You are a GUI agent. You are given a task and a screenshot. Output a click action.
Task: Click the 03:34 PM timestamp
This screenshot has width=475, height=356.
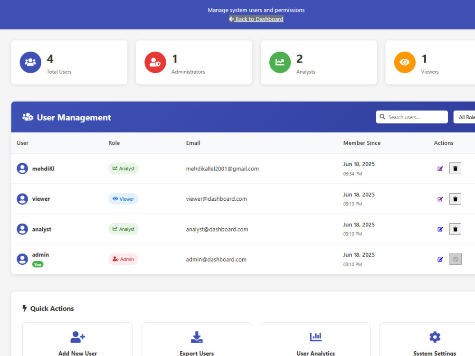coord(352,174)
